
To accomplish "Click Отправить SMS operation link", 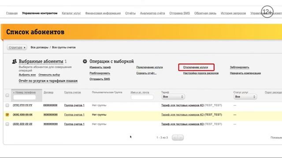I will [x=100, y=79].
